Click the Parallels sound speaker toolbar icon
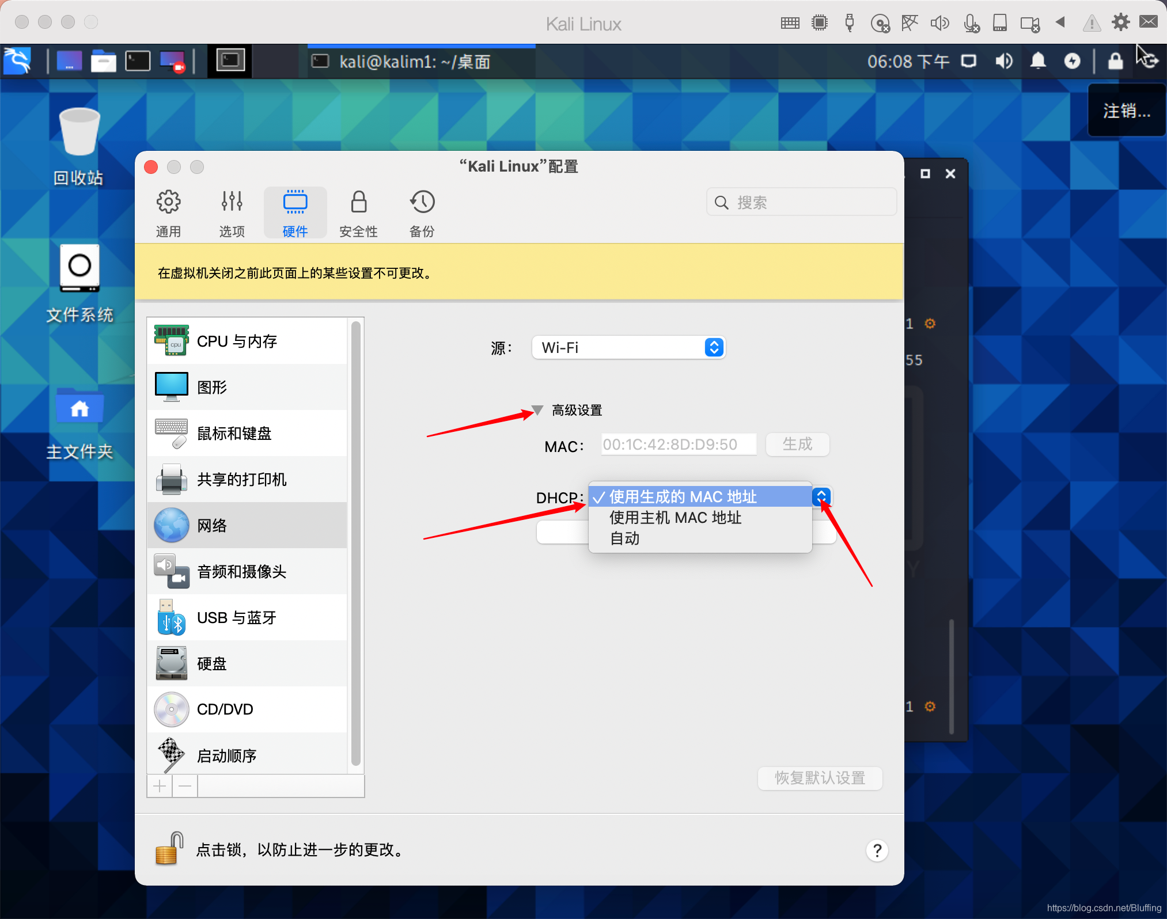 (939, 23)
